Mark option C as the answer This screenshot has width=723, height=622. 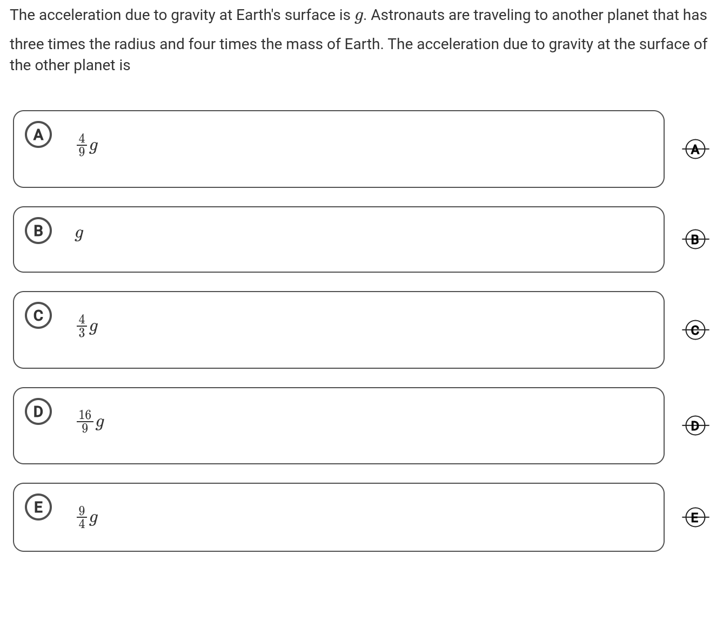tap(38, 315)
